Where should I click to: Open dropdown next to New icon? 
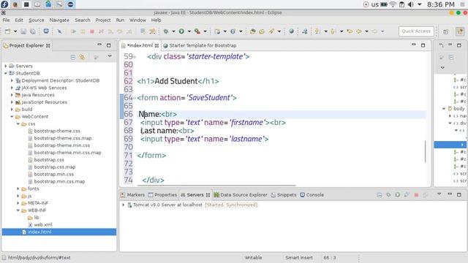tap(15, 31)
